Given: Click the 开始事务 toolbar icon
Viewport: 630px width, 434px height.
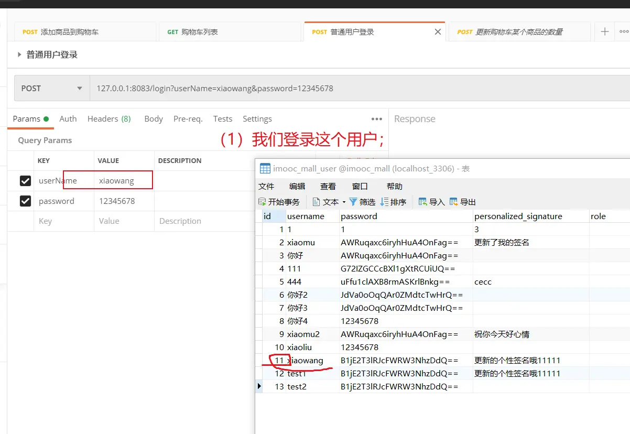Looking at the screenshot, I should pyautogui.click(x=263, y=202).
